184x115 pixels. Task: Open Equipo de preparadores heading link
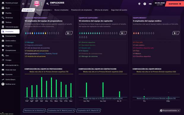pyautogui.click(x=36, y=18)
